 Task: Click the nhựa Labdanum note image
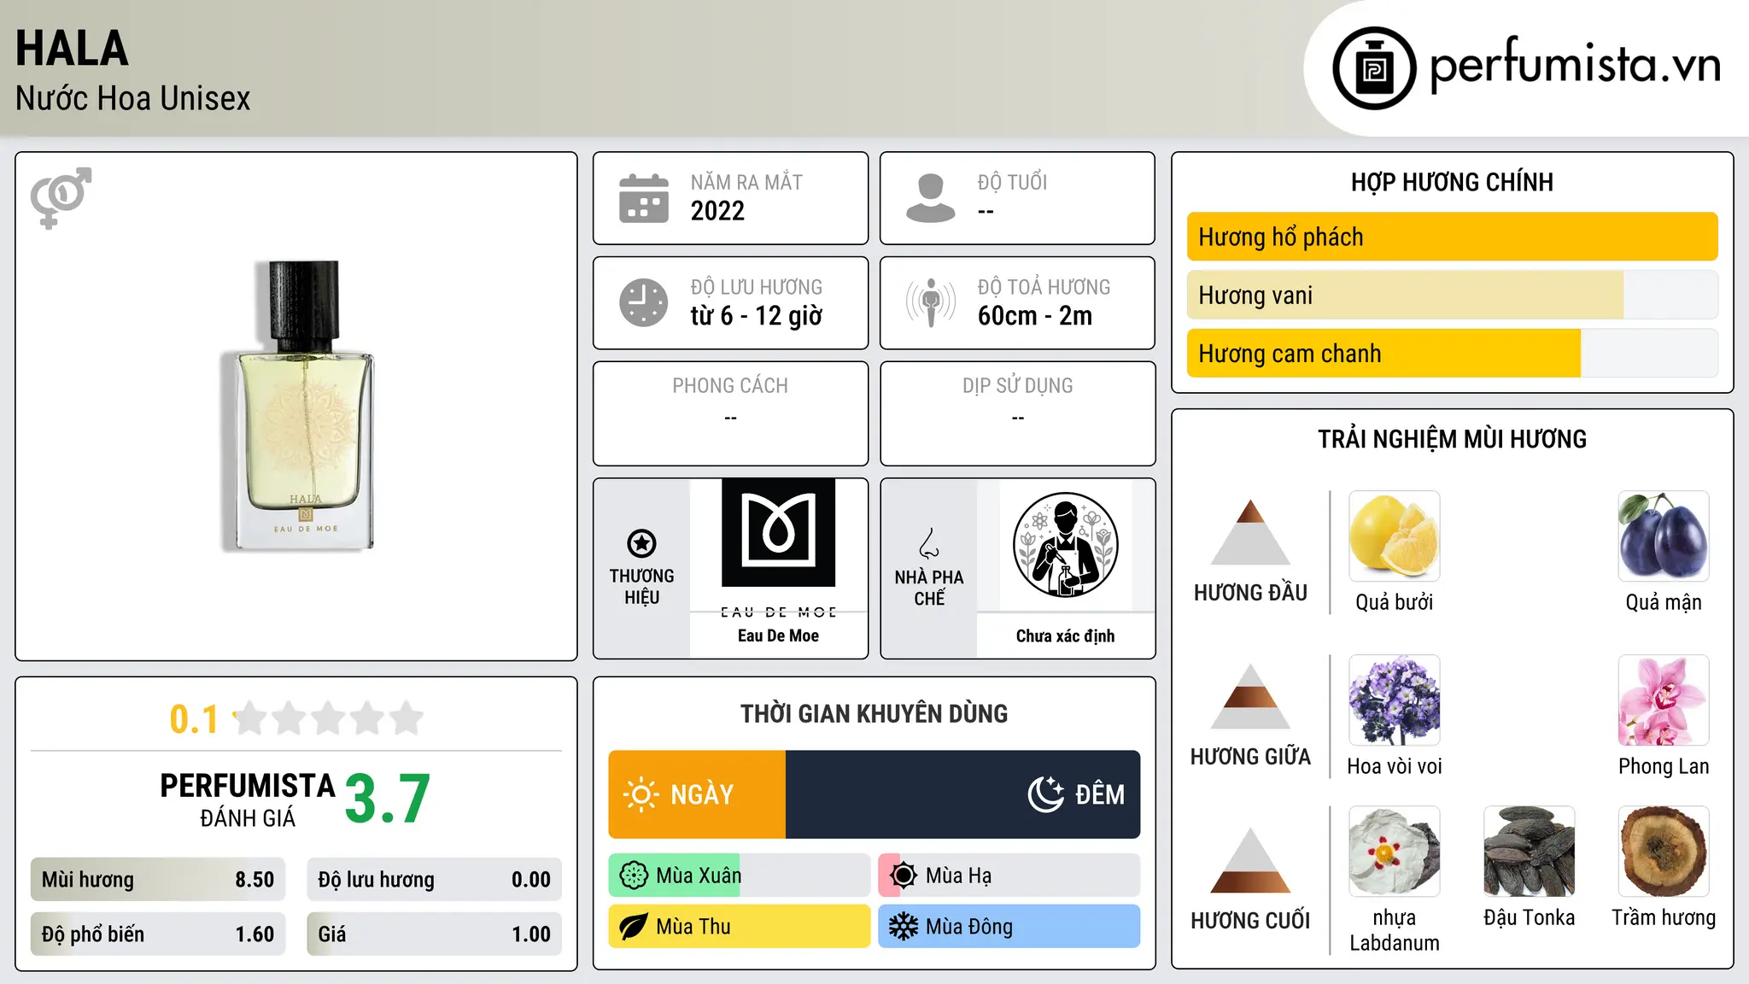tap(1395, 852)
